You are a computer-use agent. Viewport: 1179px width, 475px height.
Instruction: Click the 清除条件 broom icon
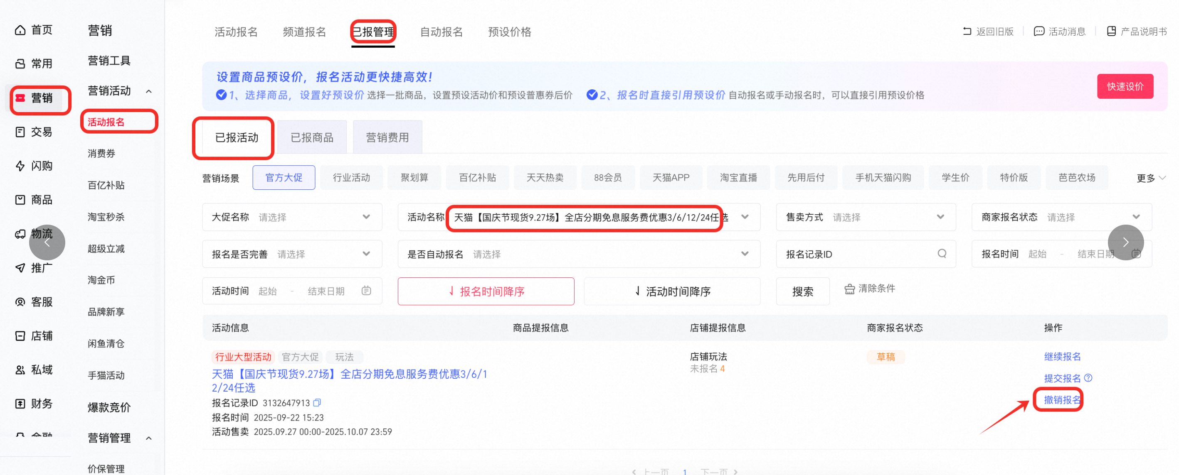tap(849, 289)
